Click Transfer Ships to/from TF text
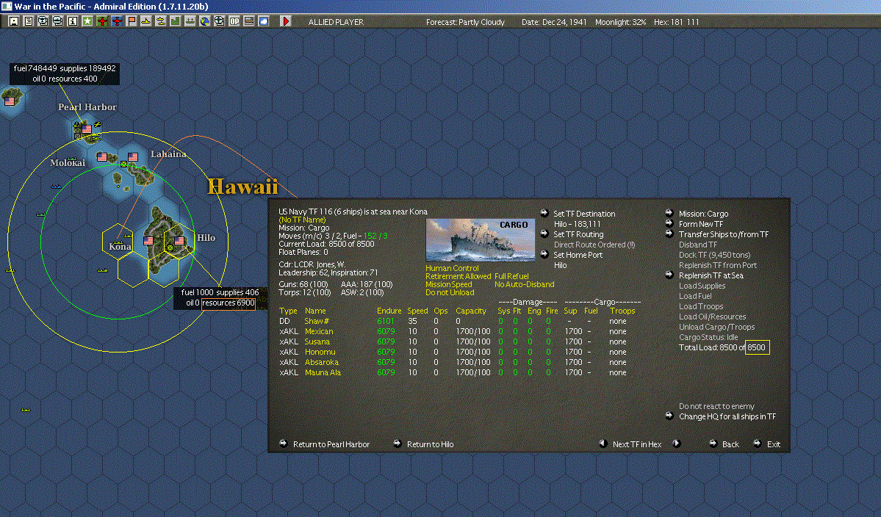Image resolution: width=881 pixels, height=517 pixels. point(723,234)
